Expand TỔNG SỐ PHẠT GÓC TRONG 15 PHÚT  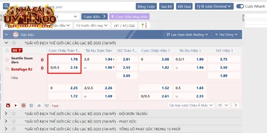click(x=6, y=129)
